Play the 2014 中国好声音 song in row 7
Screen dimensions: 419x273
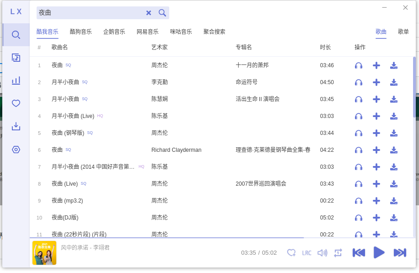(x=359, y=167)
